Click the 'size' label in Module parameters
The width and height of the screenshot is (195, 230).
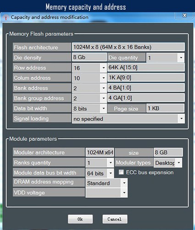[134, 153]
